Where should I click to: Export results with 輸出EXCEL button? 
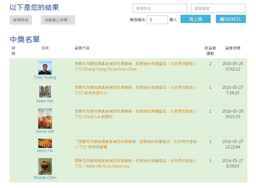[231, 19]
